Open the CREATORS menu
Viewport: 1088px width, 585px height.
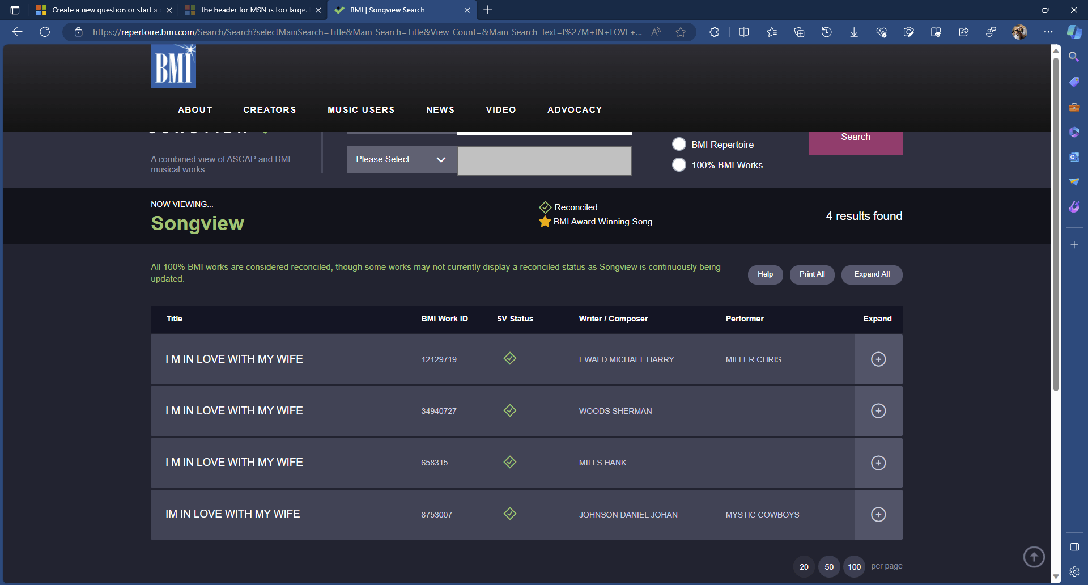pyautogui.click(x=270, y=110)
